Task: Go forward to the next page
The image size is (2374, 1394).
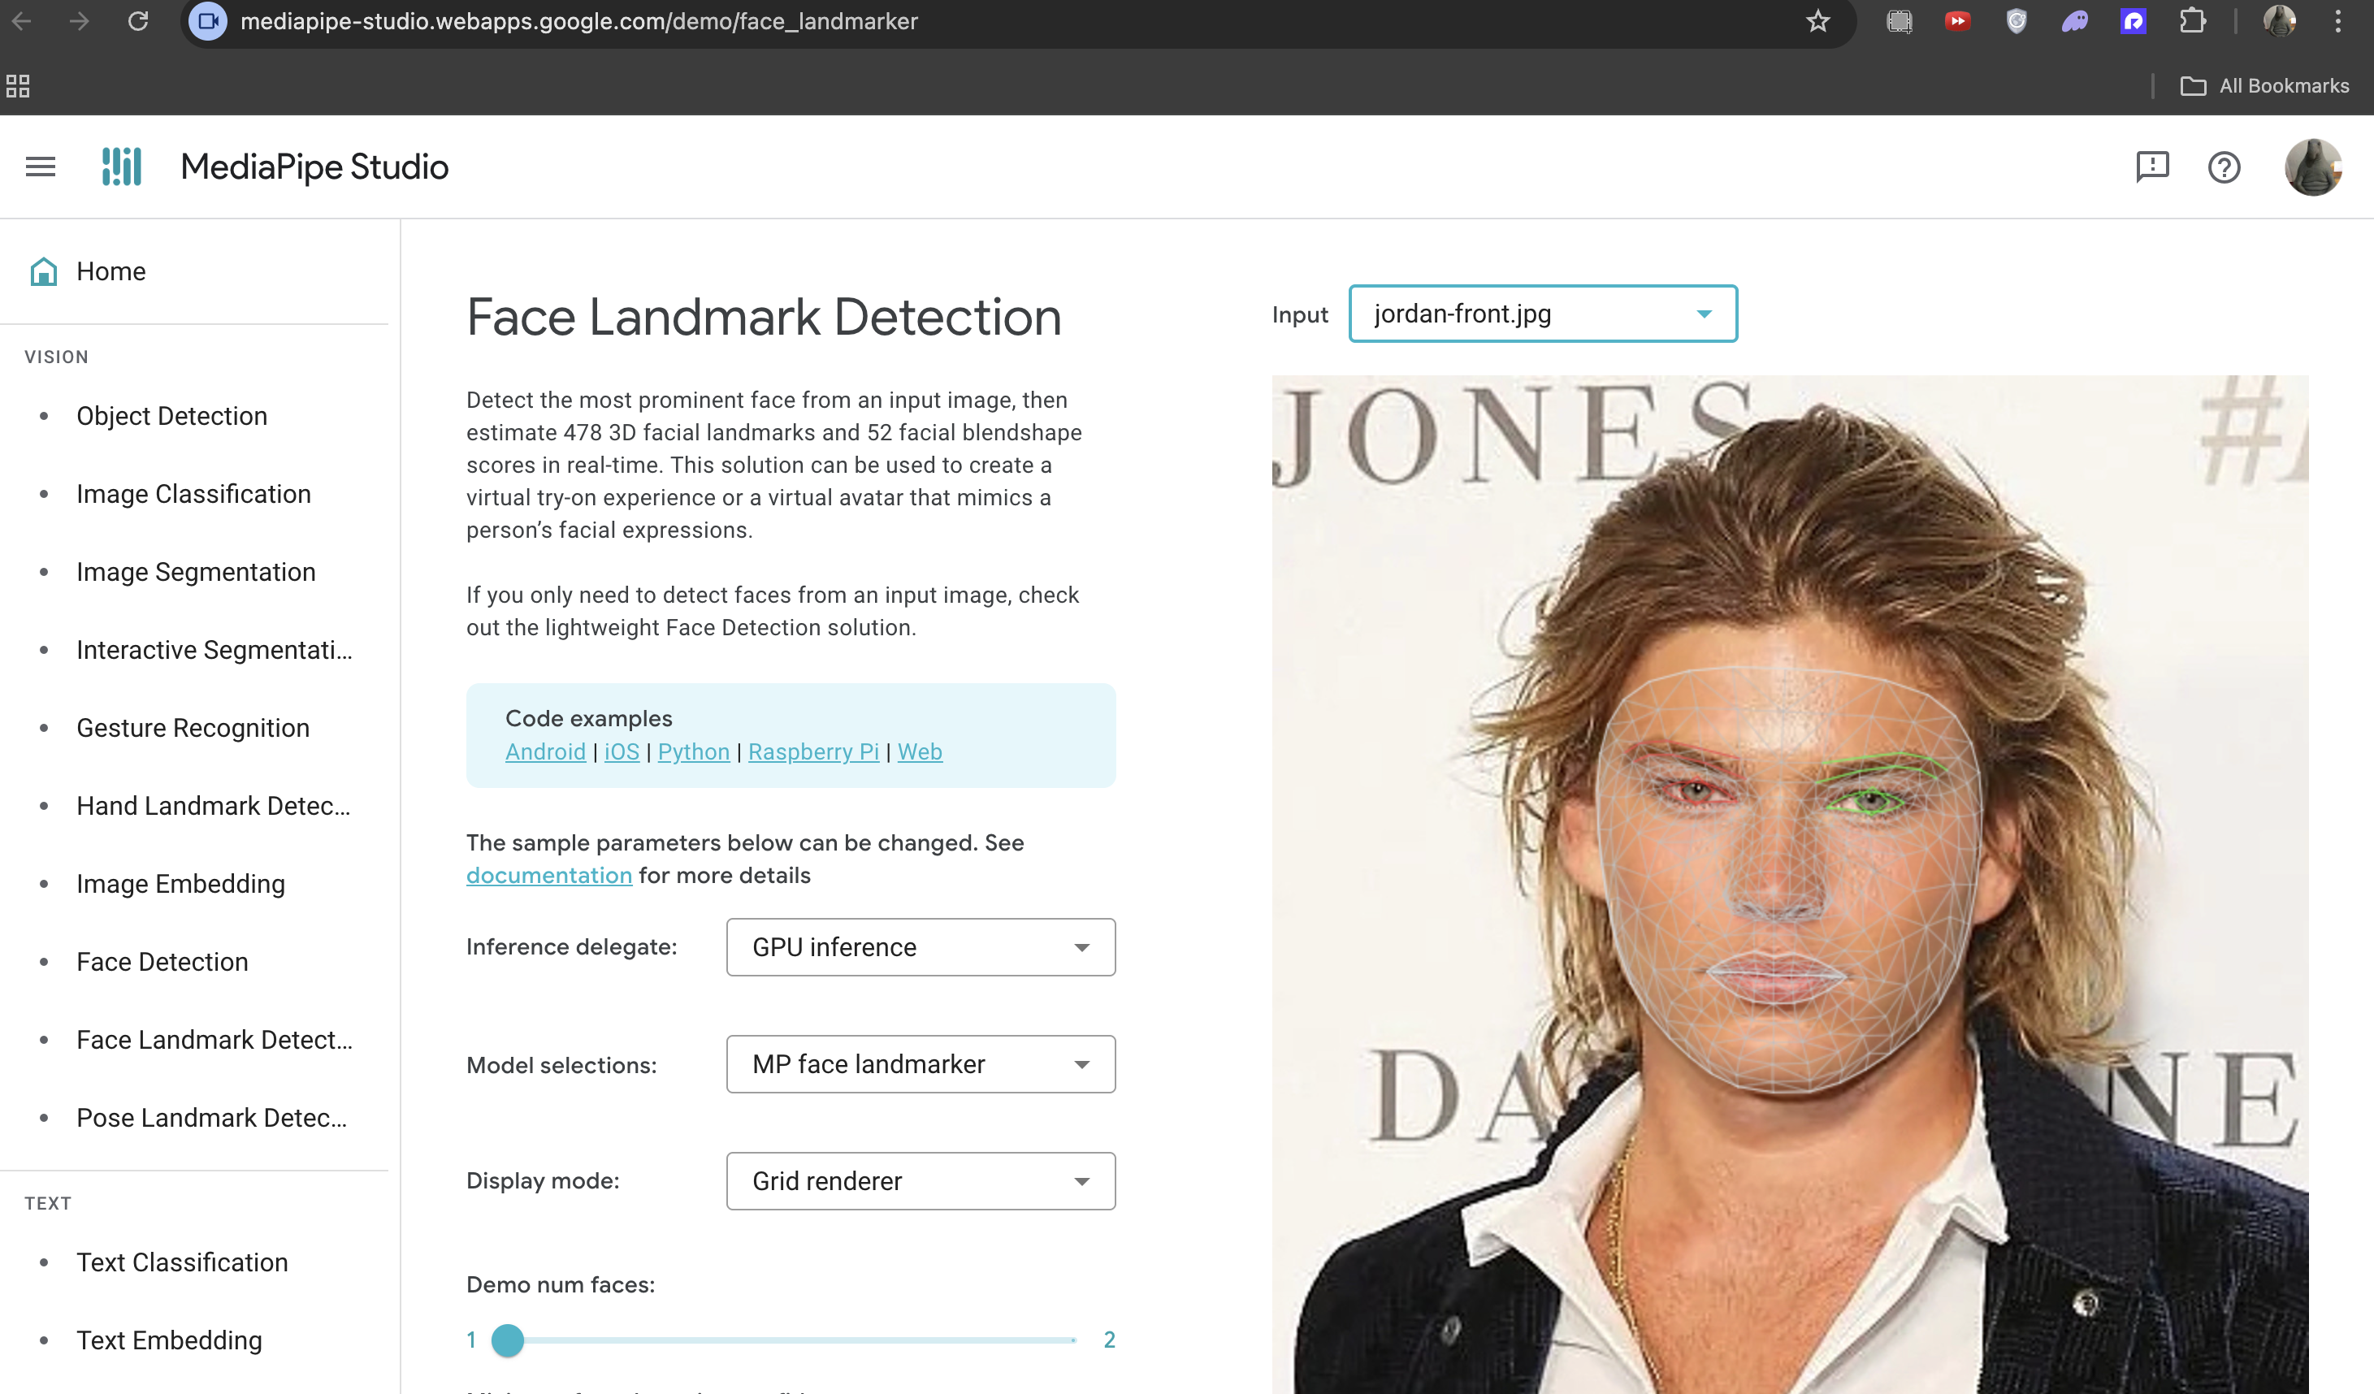Action: (79, 21)
